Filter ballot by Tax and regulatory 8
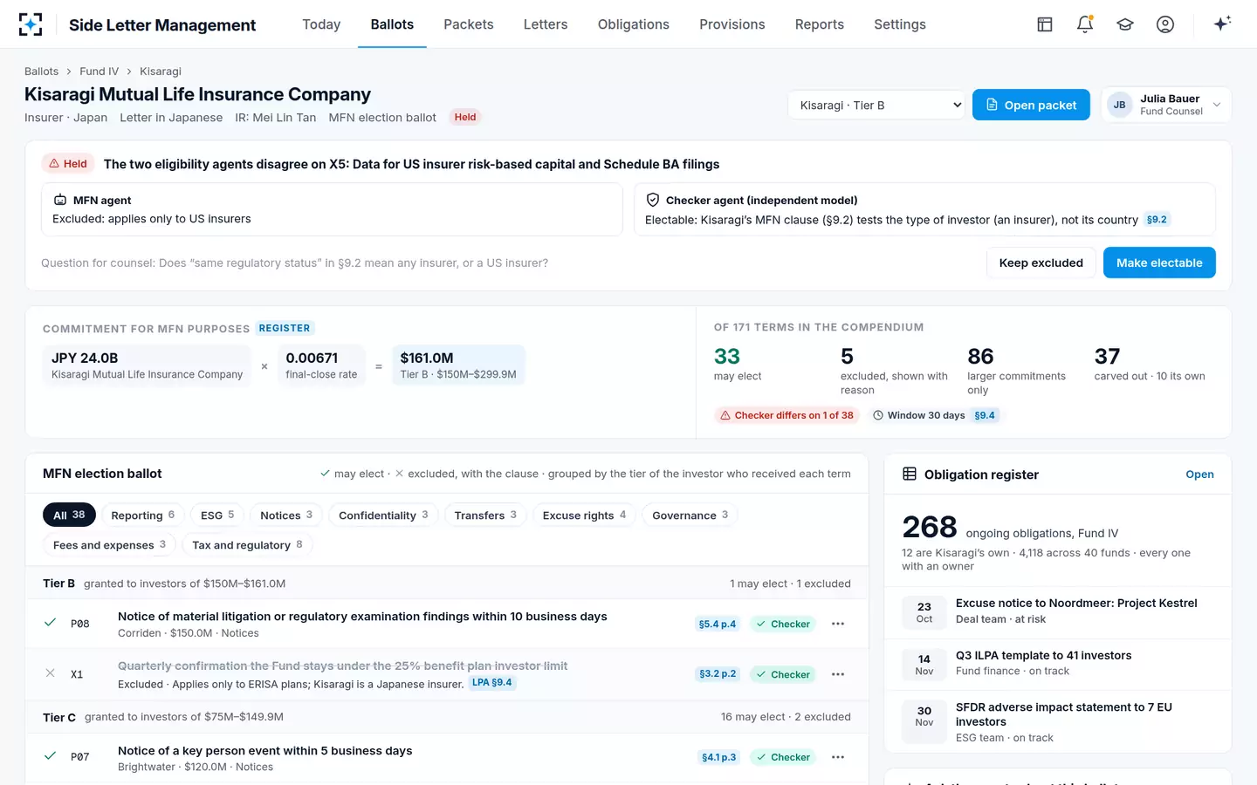This screenshot has height=785, width=1257. coord(247,544)
